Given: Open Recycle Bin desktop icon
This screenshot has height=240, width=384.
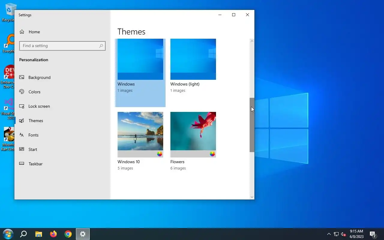Looking at the screenshot, I should pyautogui.click(x=10, y=13).
